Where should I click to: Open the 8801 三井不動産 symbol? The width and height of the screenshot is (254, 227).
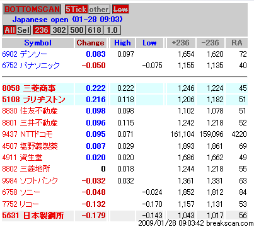pyautogui.click(x=30, y=123)
